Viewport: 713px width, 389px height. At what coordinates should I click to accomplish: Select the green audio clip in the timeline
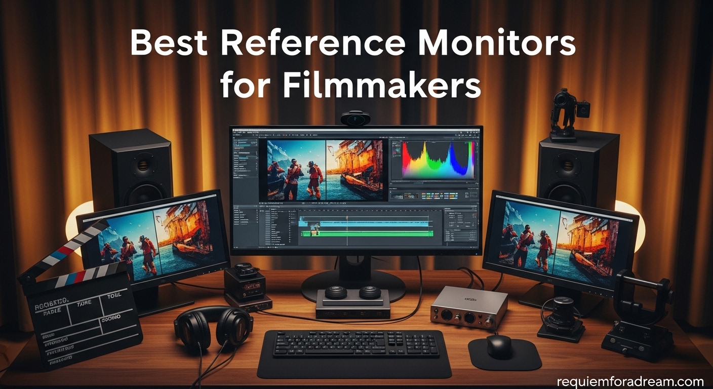click(x=367, y=234)
